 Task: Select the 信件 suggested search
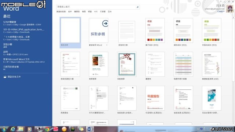coord(70,11)
